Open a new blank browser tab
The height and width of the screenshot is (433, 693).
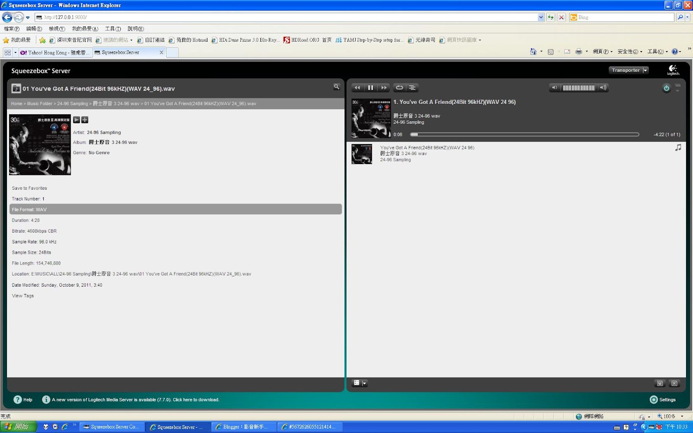click(172, 52)
